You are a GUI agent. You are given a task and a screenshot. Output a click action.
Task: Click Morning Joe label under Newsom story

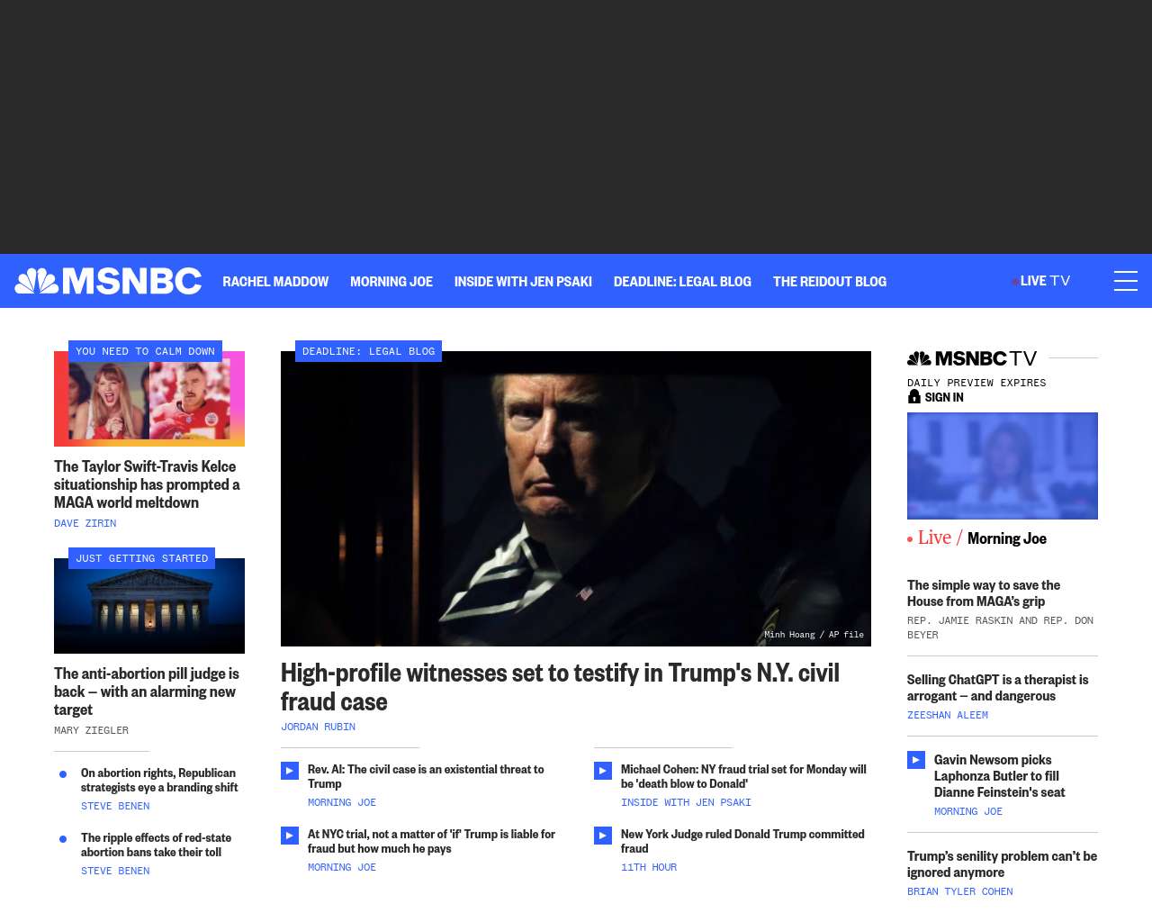click(x=968, y=811)
